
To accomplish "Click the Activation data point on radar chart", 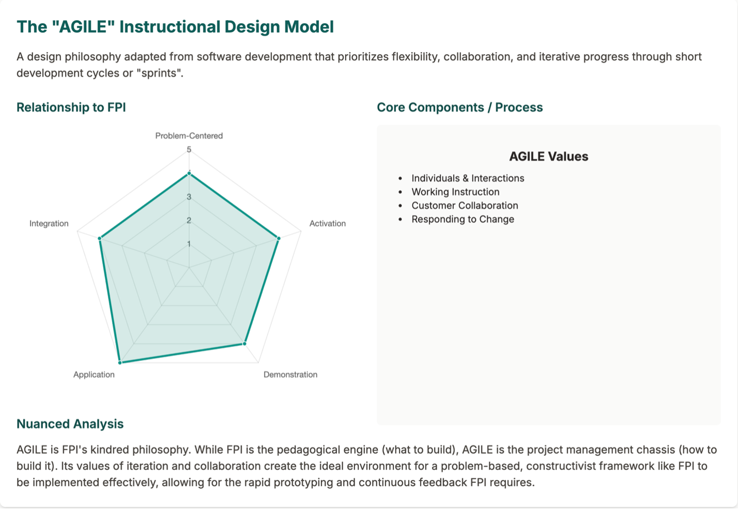I will tap(279, 239).
